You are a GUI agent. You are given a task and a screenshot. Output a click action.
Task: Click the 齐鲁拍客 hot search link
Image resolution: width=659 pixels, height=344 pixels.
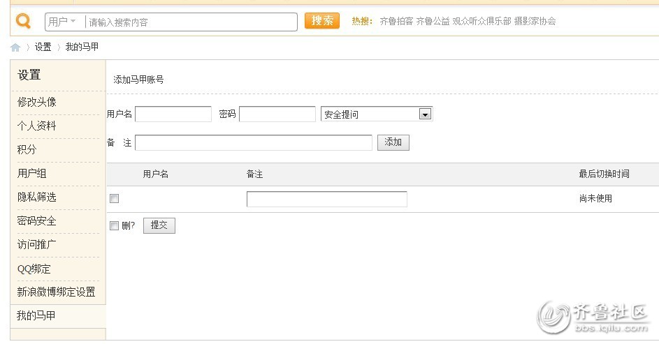click(x=396, y=22)
